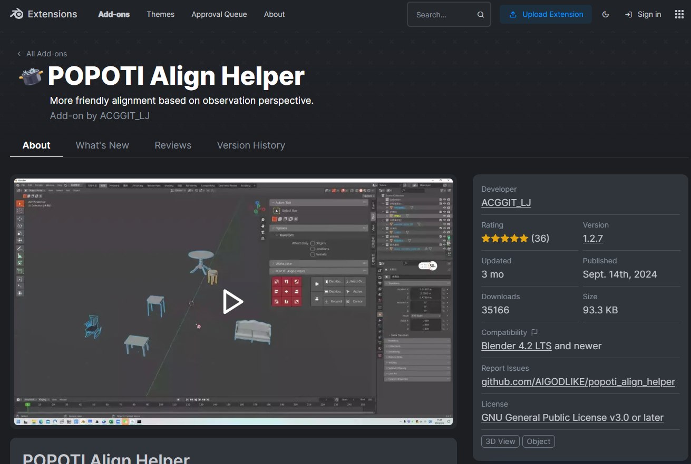Switch to the Version History tab

point(251,145)
